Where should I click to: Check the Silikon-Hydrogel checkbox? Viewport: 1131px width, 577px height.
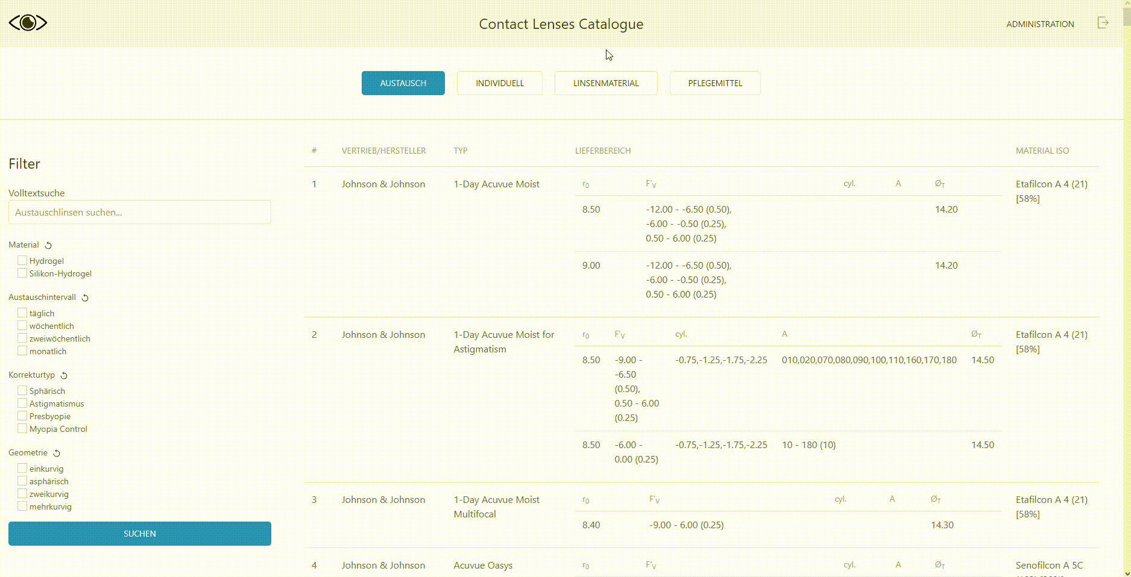coord(22,273)
